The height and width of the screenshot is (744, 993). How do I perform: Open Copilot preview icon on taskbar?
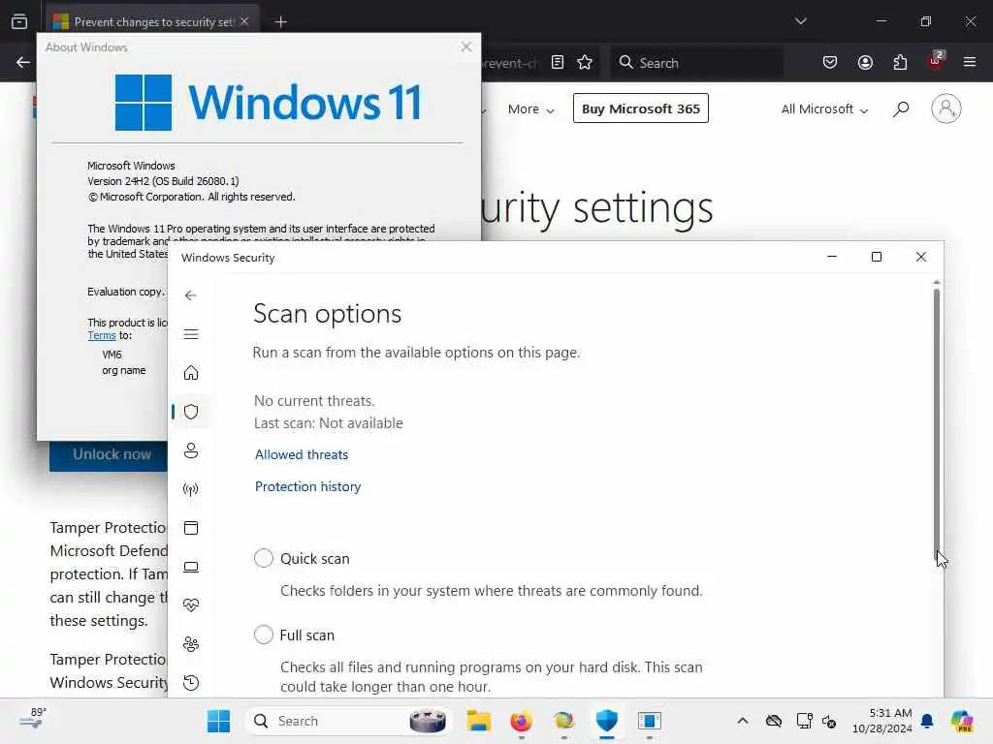pos(962,721)
